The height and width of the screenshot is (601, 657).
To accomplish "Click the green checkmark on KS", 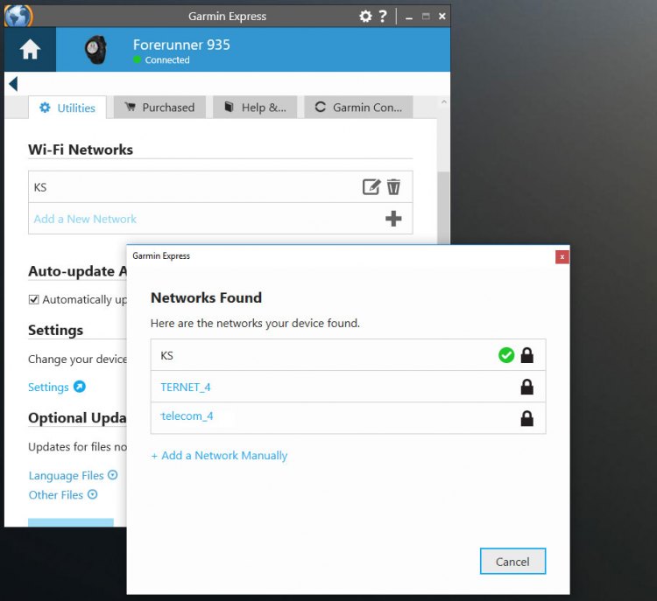I will [x=506, y=355].
